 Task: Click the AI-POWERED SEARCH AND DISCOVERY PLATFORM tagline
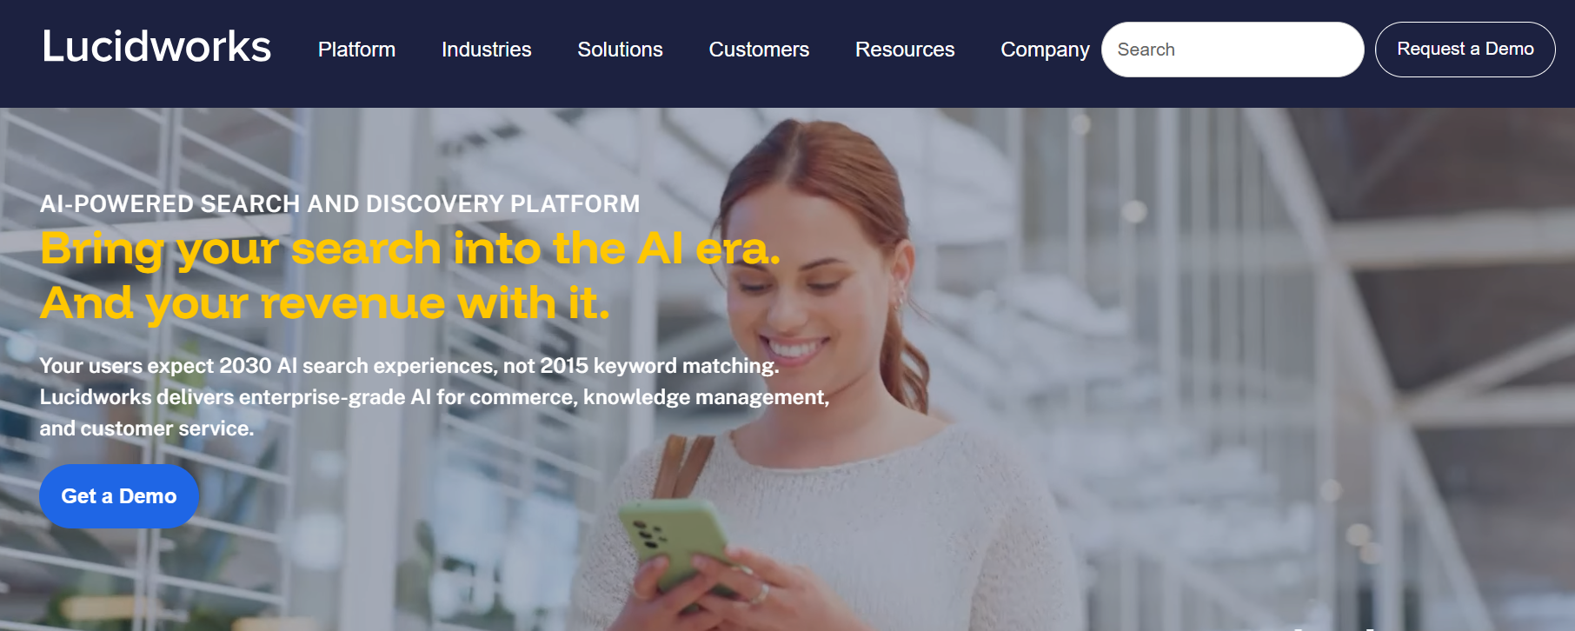point(340,204)
